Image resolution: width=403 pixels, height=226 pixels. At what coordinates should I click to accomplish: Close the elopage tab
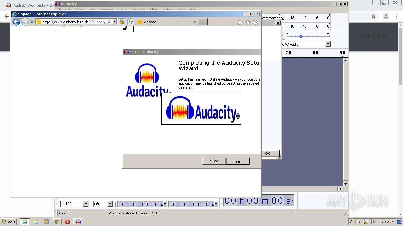(x=194, y=22)
